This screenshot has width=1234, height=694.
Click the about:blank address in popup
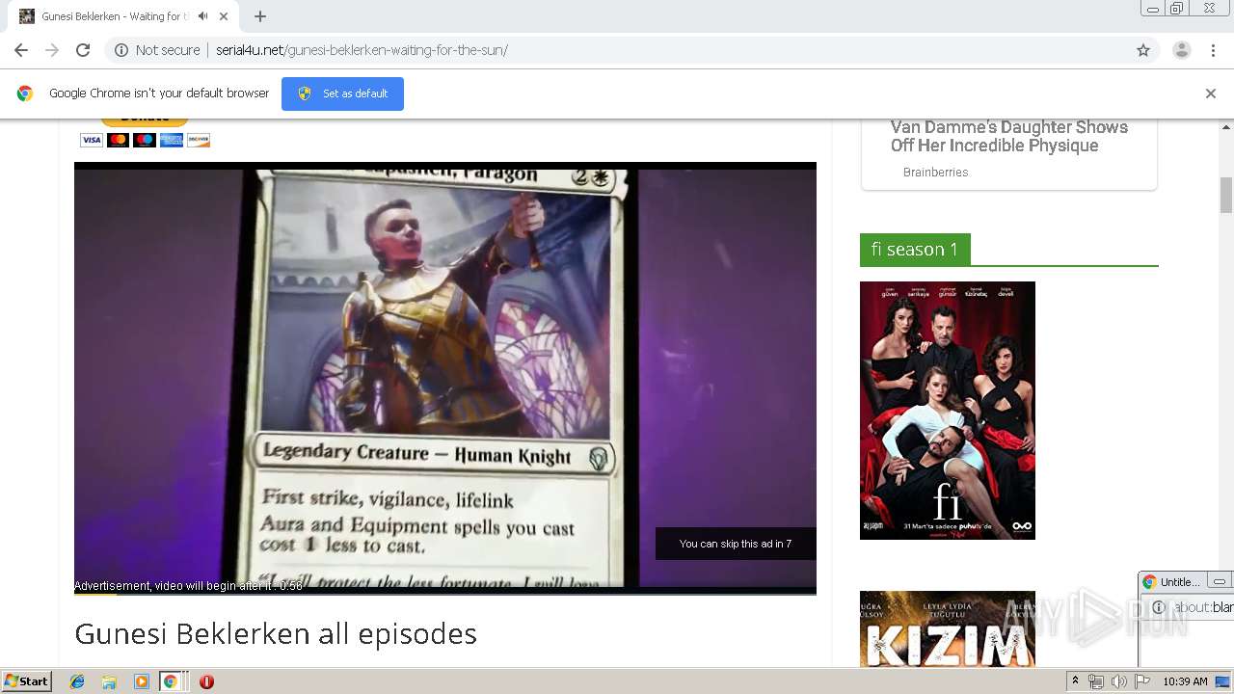pos(1203,607)
